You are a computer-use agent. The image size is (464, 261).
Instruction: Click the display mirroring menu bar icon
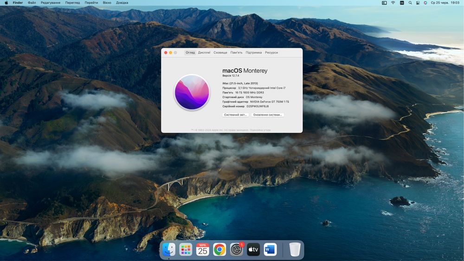[384, 3]
